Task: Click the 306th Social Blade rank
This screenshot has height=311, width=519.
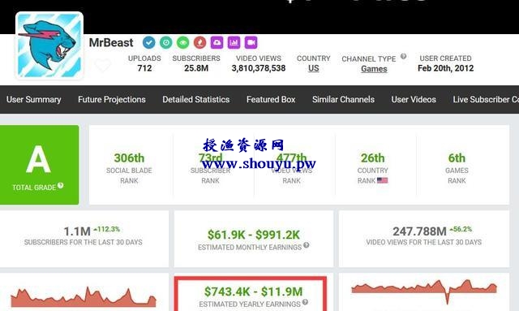Action: coord(129,158)
